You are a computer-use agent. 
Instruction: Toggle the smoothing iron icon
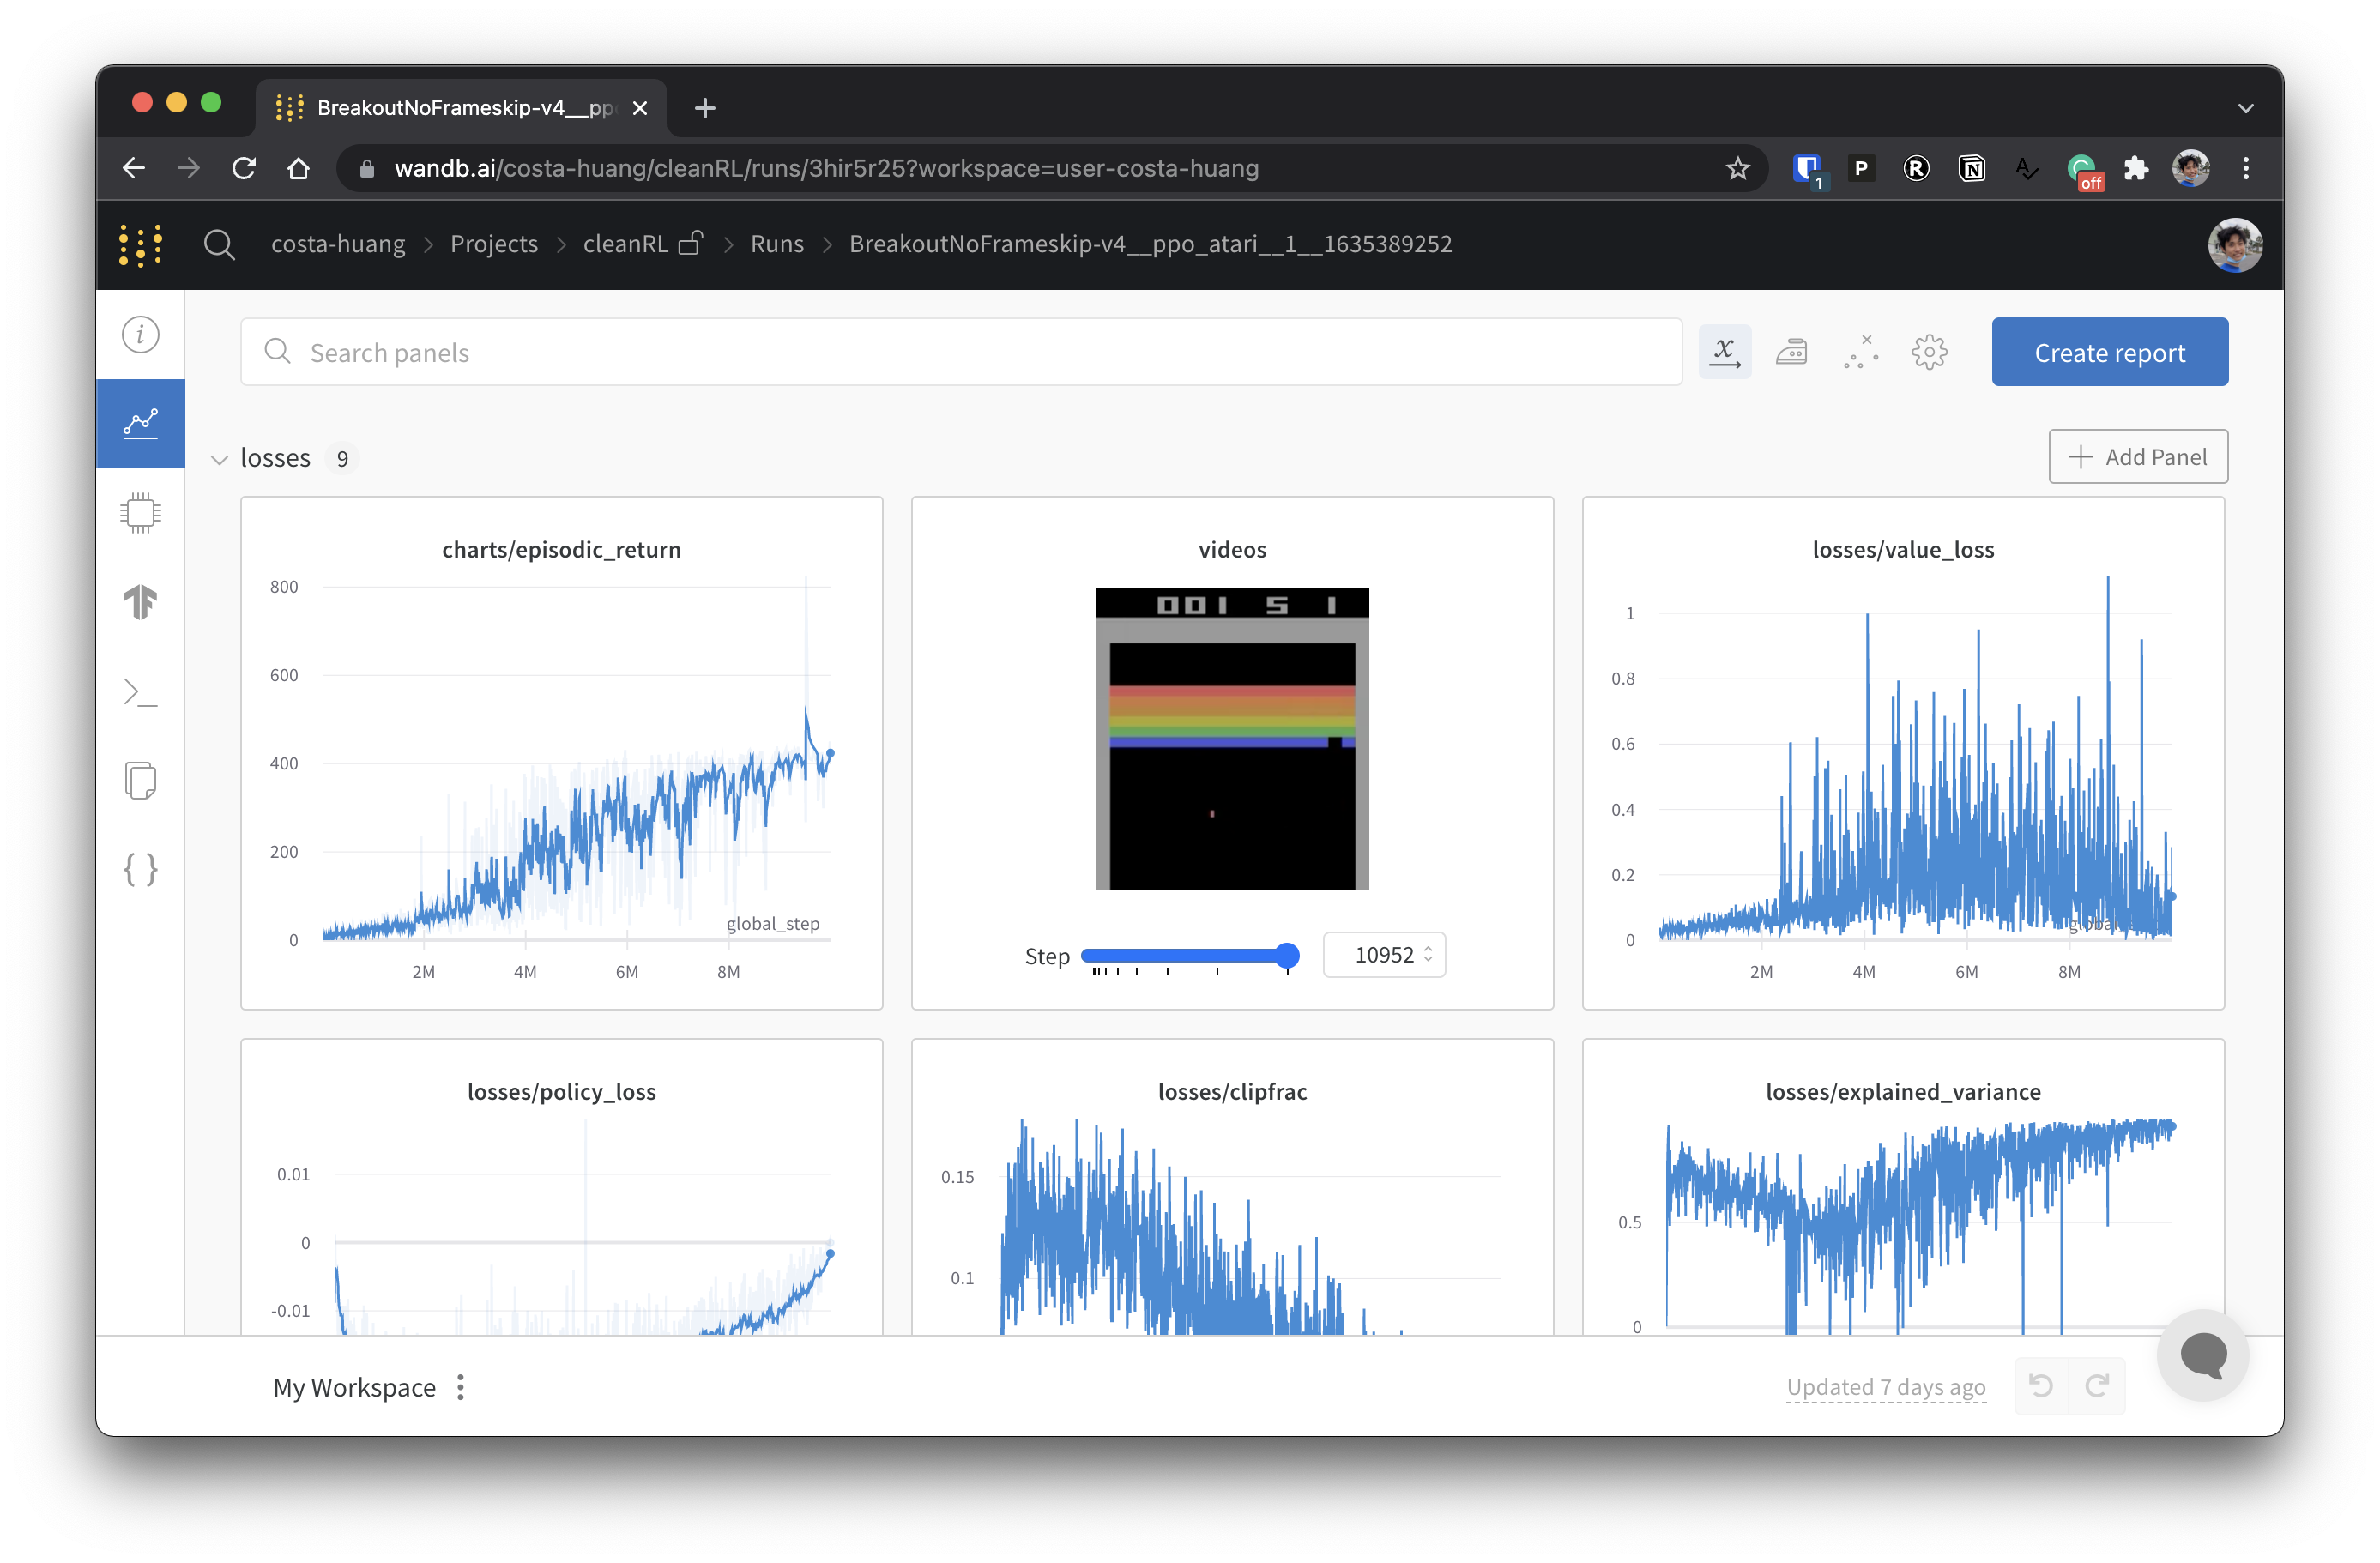[x=1791, y=352]
